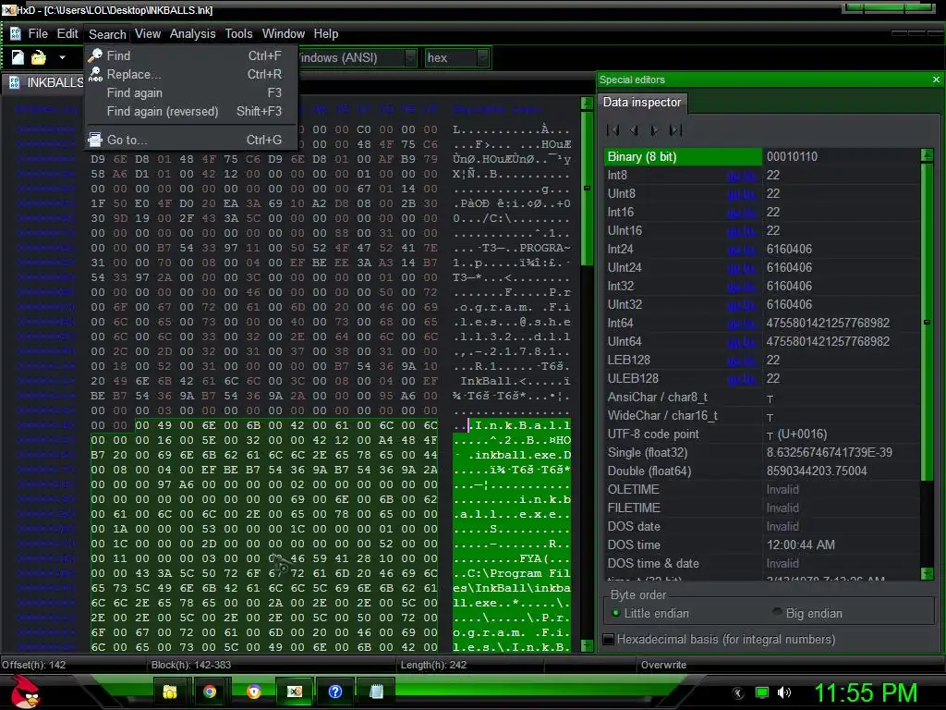Choose Go to... in the Search menu
The image size is (946, 710).
[192, 141]
